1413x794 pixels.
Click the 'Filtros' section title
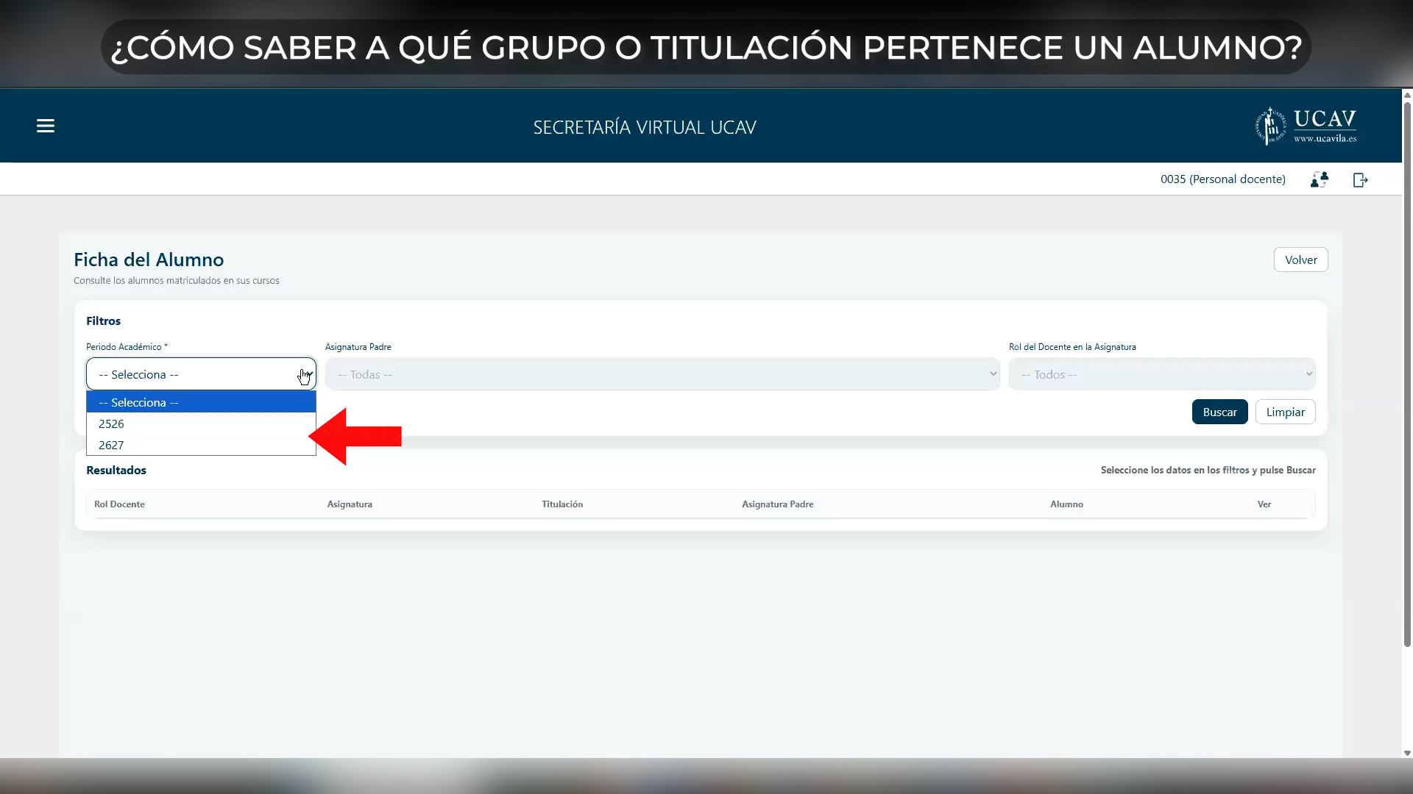click(103, 321)
